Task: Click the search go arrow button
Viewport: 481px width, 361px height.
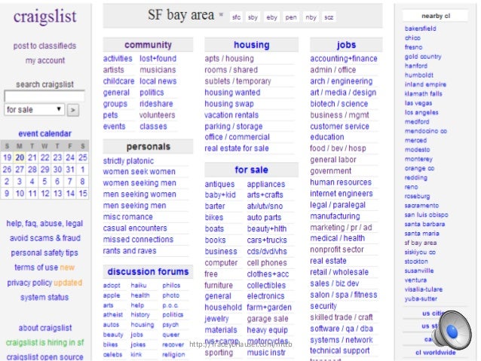Action: point(72,110)
